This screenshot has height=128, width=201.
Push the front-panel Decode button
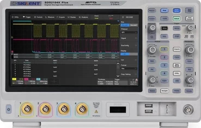189,91
